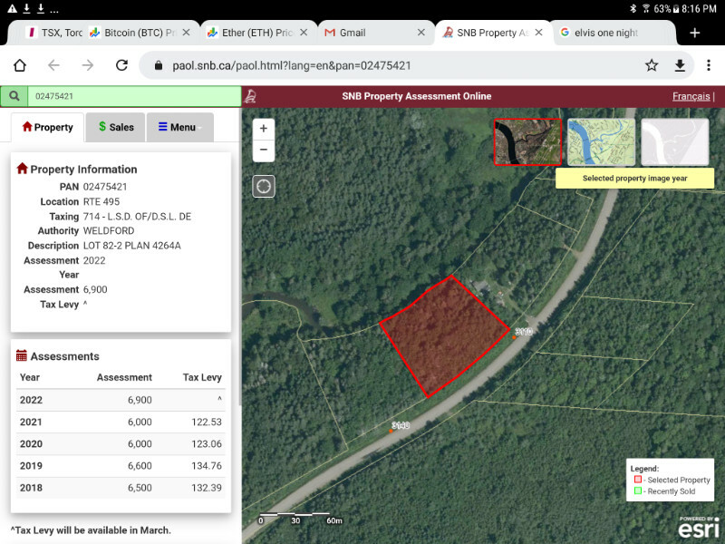Viewport: 725px width, 544px height.
Task: Open the Sales tab
Action: click(116, 127)
